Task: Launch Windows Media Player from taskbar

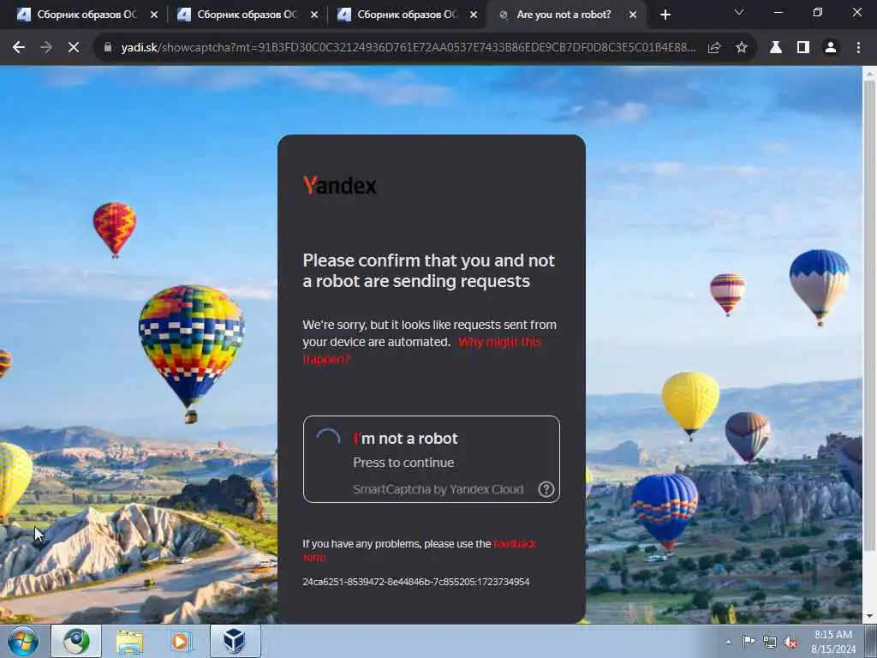Action: pos(181,641)
